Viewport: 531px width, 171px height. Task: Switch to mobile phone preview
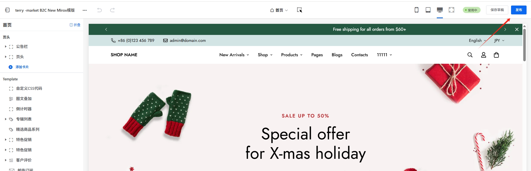416,10
